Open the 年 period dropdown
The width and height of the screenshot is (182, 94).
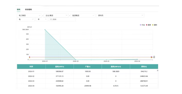(x=42, y=20)
